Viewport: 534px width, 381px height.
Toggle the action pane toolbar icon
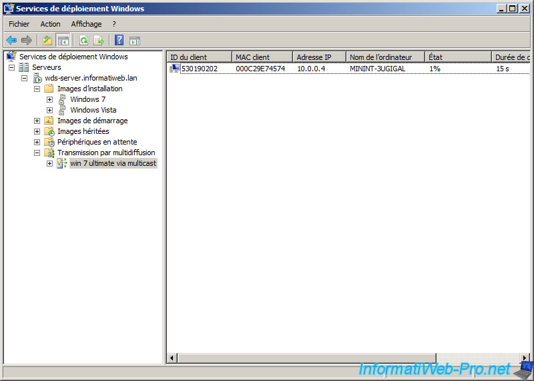point(135,41)
